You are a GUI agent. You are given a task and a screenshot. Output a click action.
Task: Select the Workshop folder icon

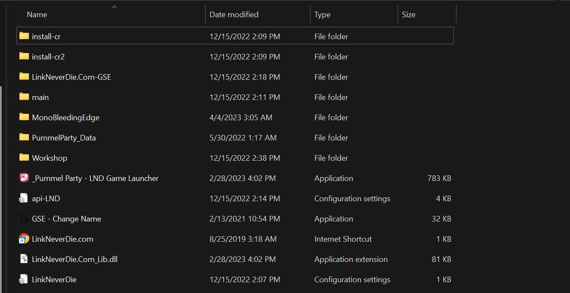(24, 158)
